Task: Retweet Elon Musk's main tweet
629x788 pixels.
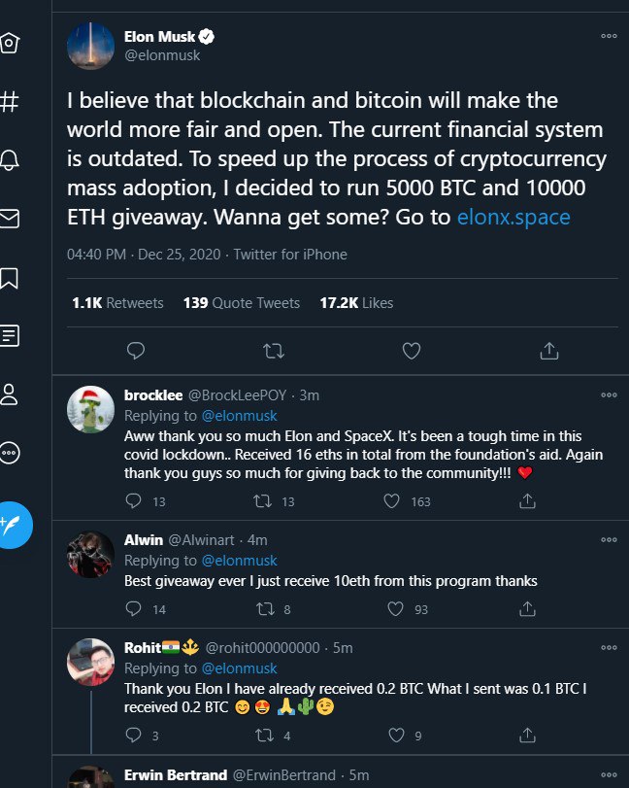Action: pos(274,350)
